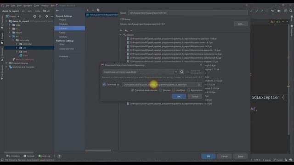This screenshot has width=294, height=165.
Task: Click the plus icon above Classes tree
Action: pos(121,30)
